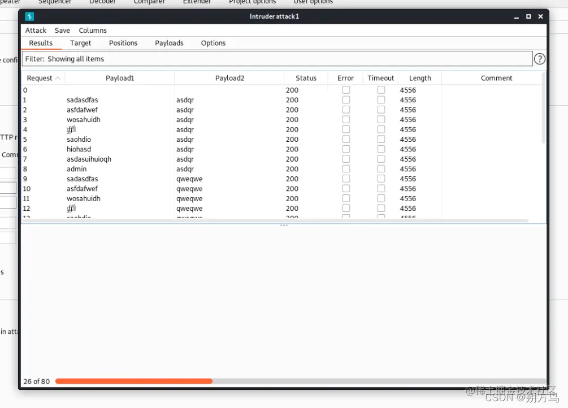Select payload wosahuidh in request 3
Screen dimensions: 568x408
(83, 120)
